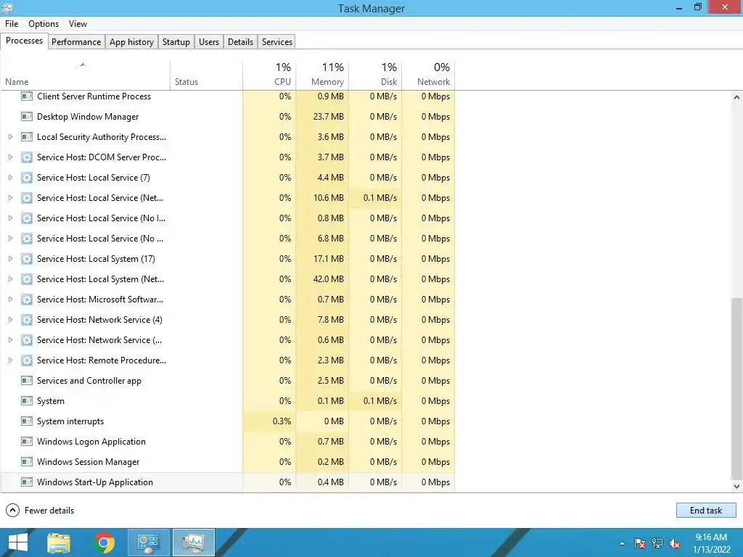Open Action Center flag in tray

pos(639,543)
